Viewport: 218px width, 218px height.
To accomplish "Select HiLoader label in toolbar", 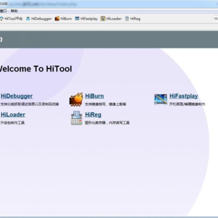I will [114, 19].
